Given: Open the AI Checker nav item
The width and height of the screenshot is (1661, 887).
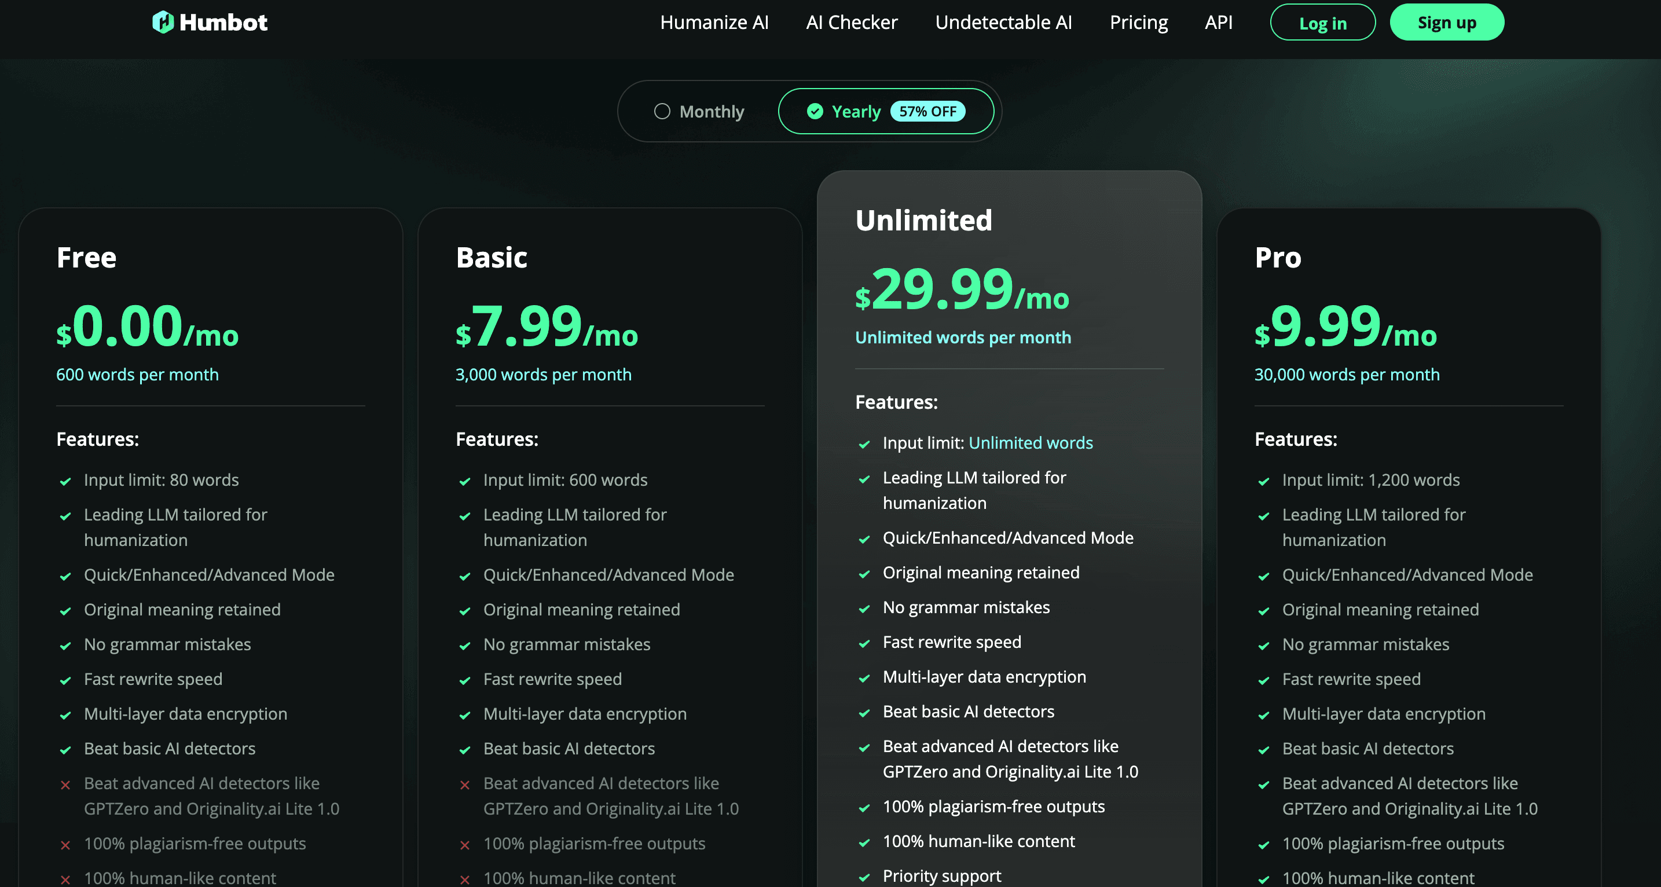Looking at the screenshot, I should (851, 23).
